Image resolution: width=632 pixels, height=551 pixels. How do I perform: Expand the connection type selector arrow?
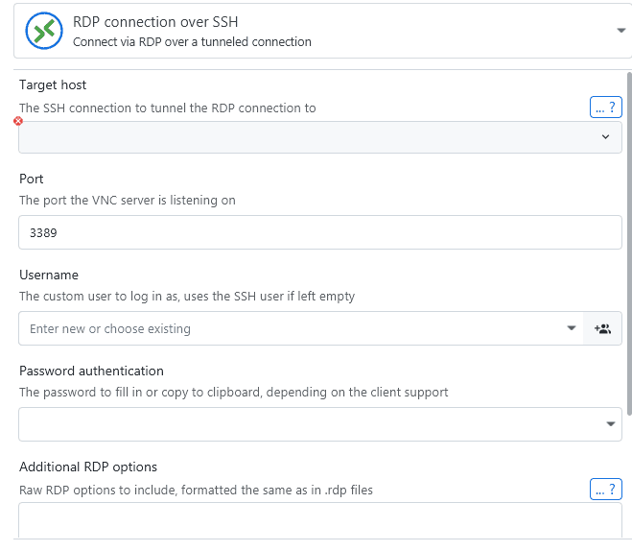click(620, 31)
